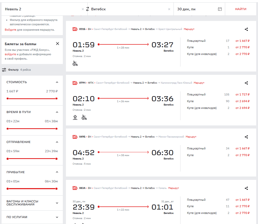Viewport: 258px width, 224px height.
Task: Click wheelchair accessibility icon on train 051Б
Action: [75, 63]
